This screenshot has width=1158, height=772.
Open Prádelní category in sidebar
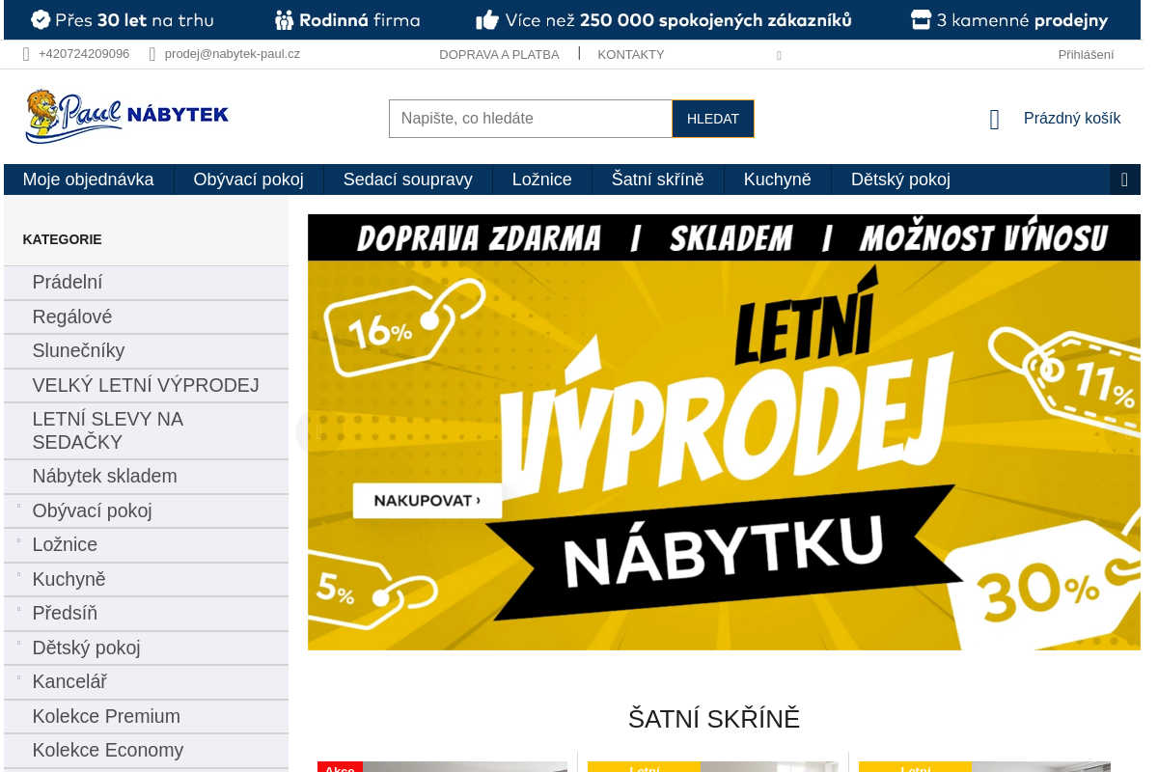(146, 283)
